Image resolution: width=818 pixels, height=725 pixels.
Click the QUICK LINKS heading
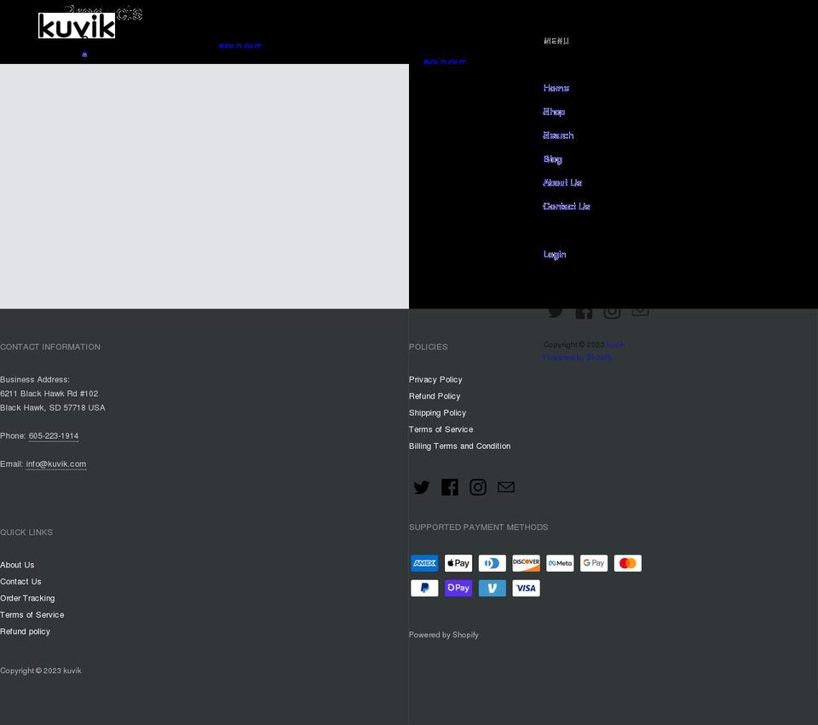[x=26, y=532]
